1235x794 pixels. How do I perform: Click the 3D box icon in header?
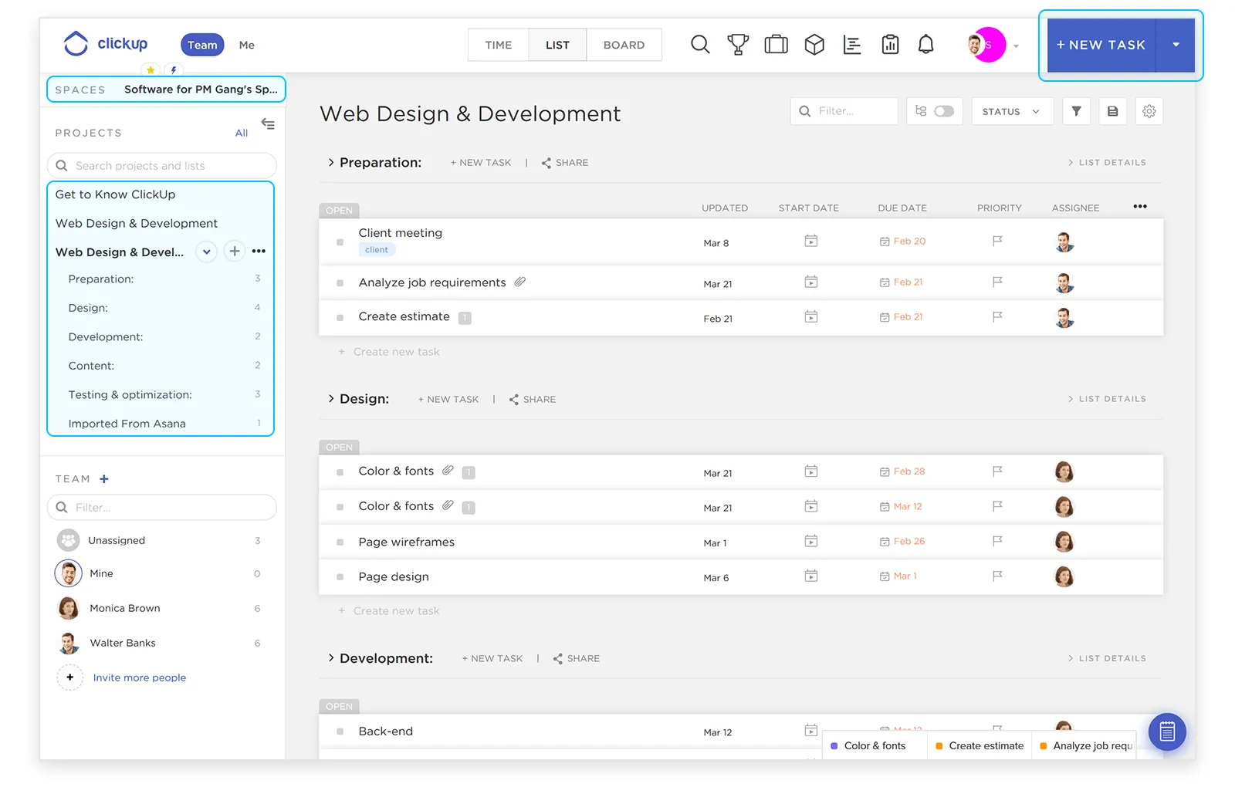tap(814, 45)
